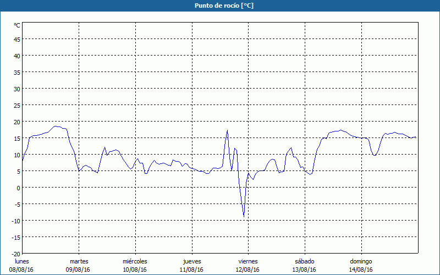Select the 'lunes' day label

pos(21,261)
